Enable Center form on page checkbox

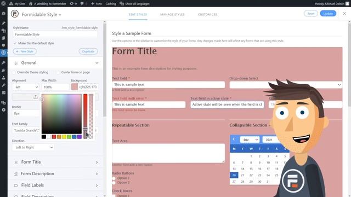point(58,72)
